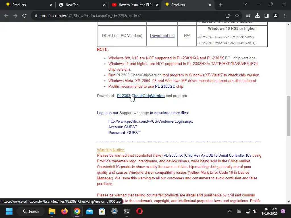Open Chrome three-dot menu
Screen dimensions: 291x218
click(x=285, y=16)
